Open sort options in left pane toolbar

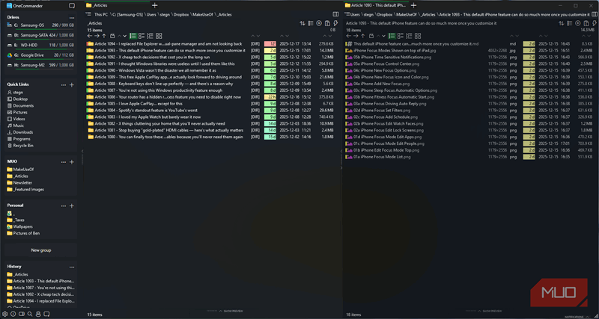302,23
